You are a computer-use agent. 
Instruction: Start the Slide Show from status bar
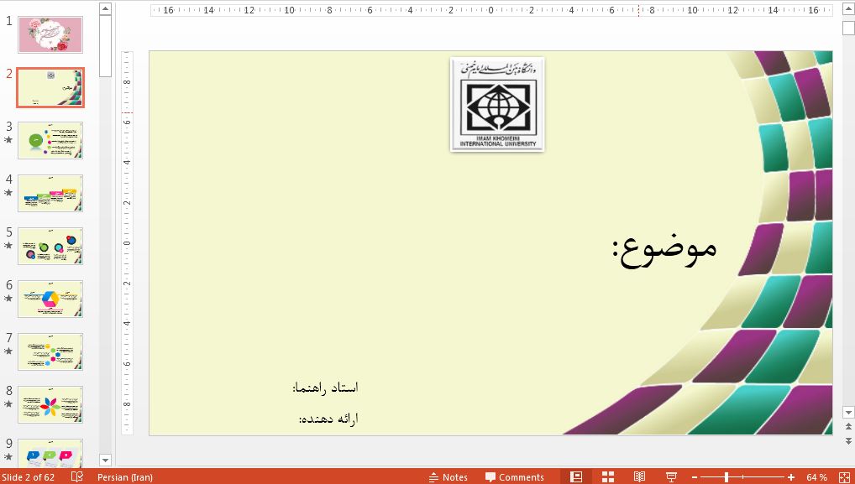point(671,476)
